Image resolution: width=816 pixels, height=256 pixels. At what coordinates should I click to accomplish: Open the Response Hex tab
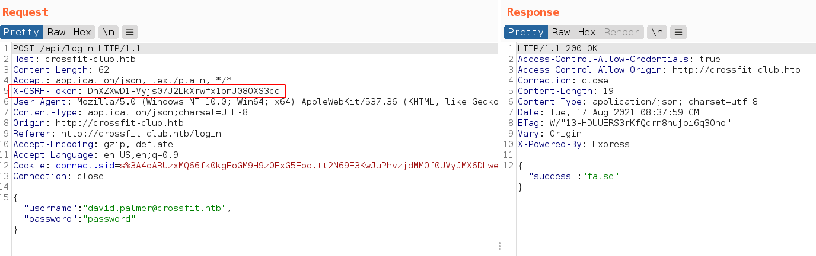pyautogui.click(x=586, y=33)
